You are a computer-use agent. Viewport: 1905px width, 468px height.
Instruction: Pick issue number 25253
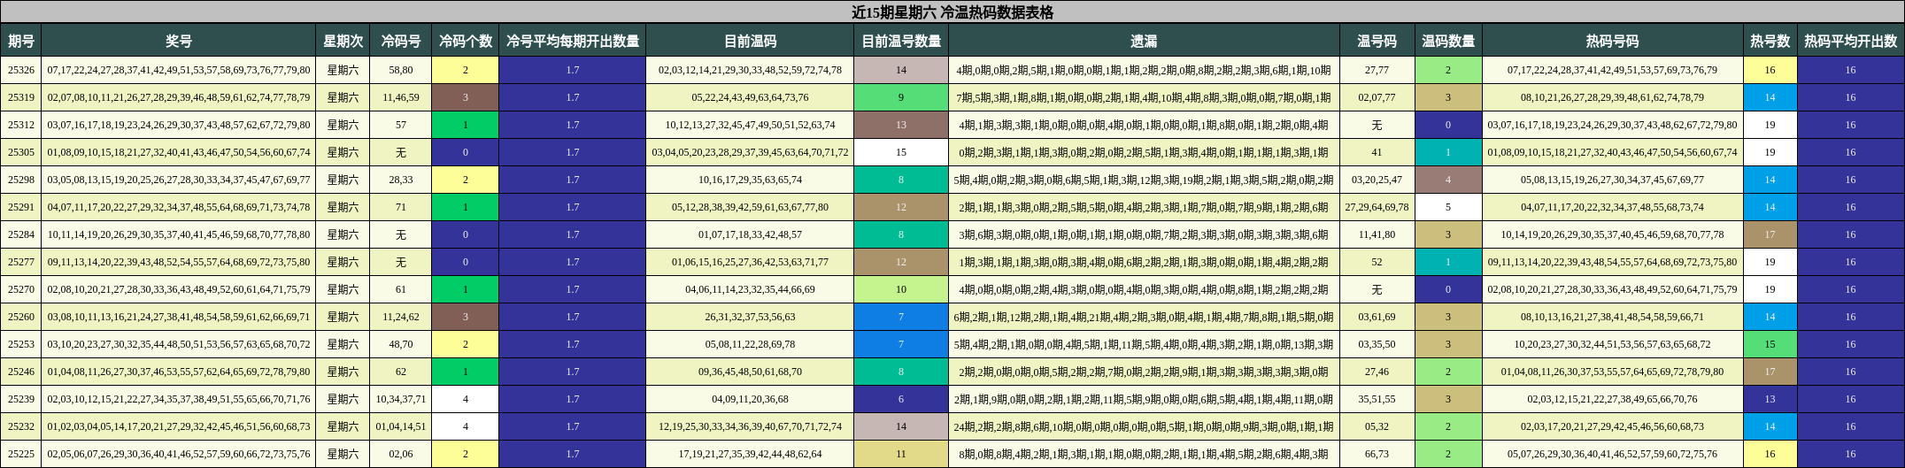pyautogui.click(x=21, y=344)
